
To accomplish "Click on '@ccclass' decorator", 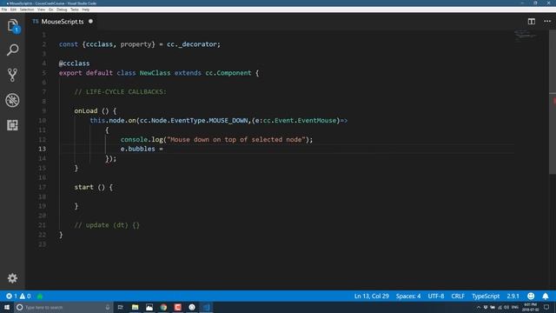I will click(74, 63).
